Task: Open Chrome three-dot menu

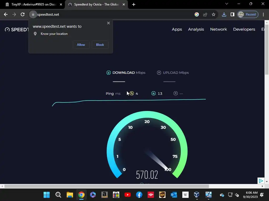Action: click(x=263, y=15)
